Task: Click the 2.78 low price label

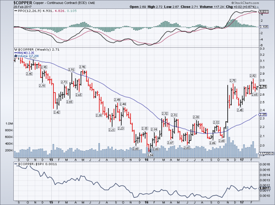Action: (42, 86)
